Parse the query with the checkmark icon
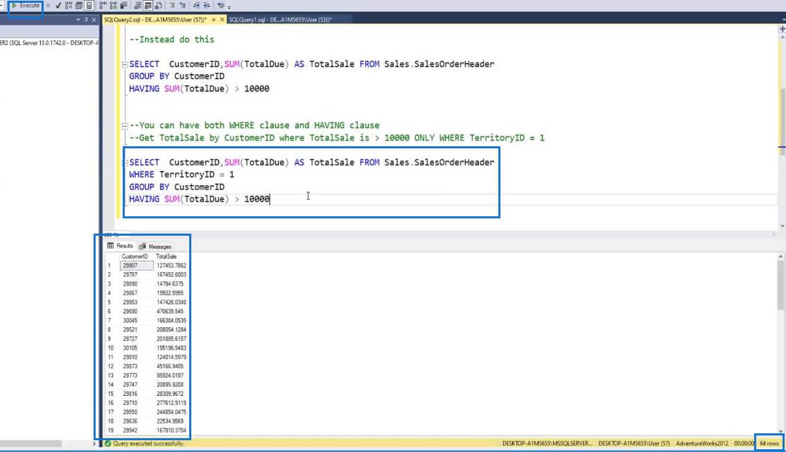 (x=58, y=6)
